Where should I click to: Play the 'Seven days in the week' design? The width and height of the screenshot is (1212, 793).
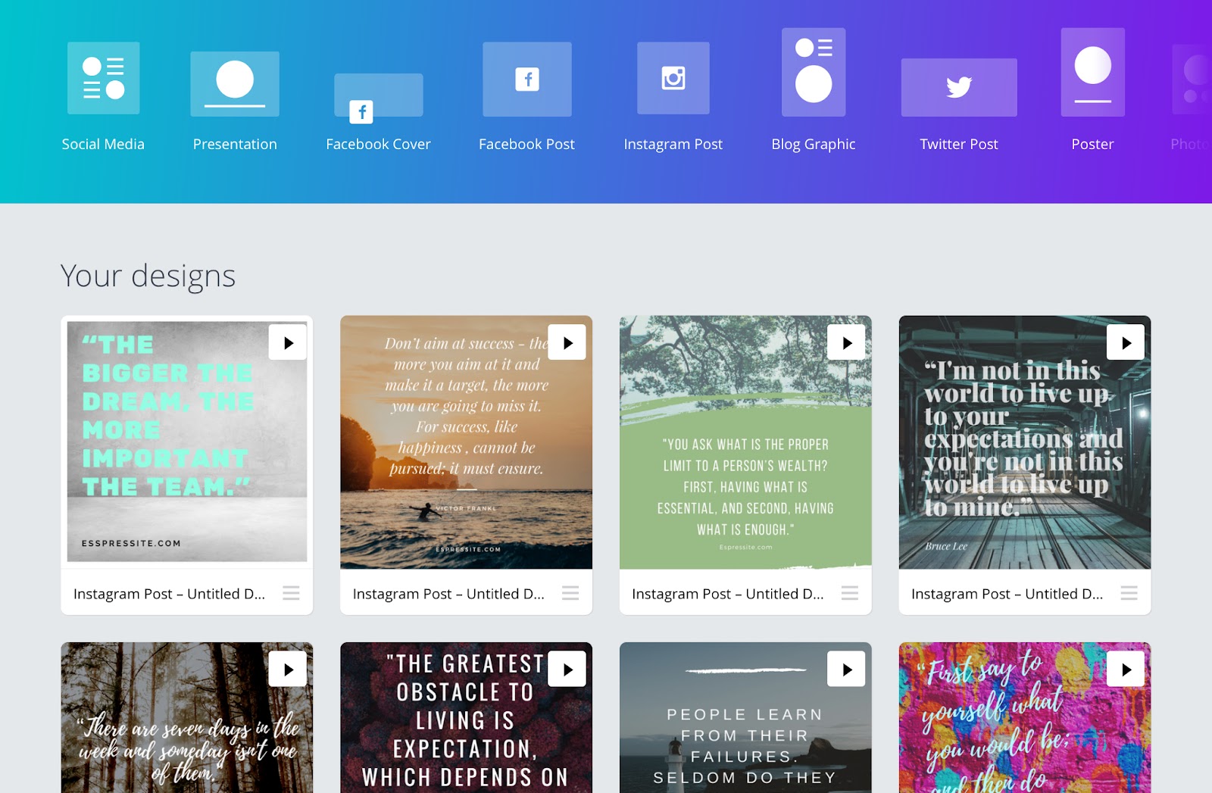(x=288, y=669)
